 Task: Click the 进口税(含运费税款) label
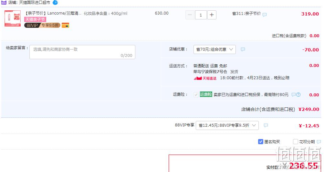(289, 36)
